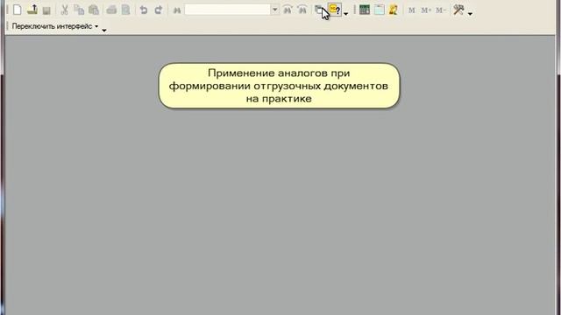561x315 pixels.
Task: Open the Calculator icon
Action: tap(365, 10)
